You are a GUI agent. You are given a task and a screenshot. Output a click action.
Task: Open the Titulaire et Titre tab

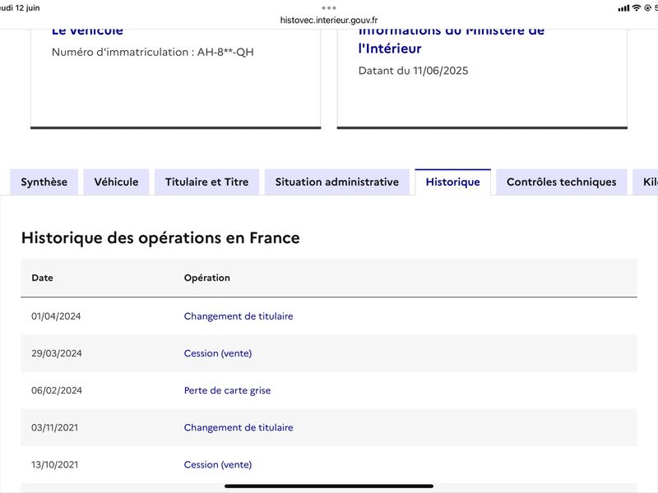(207, 182)
